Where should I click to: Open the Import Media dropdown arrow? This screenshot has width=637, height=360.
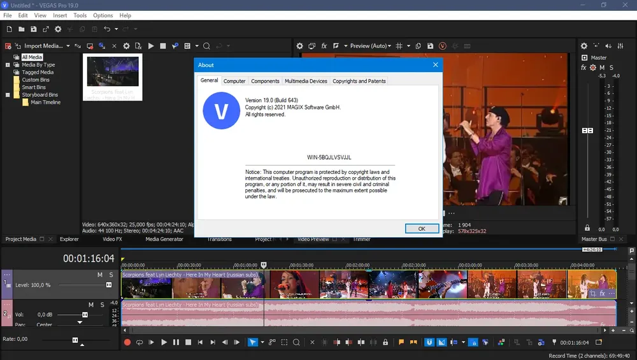tap(68, 46)
